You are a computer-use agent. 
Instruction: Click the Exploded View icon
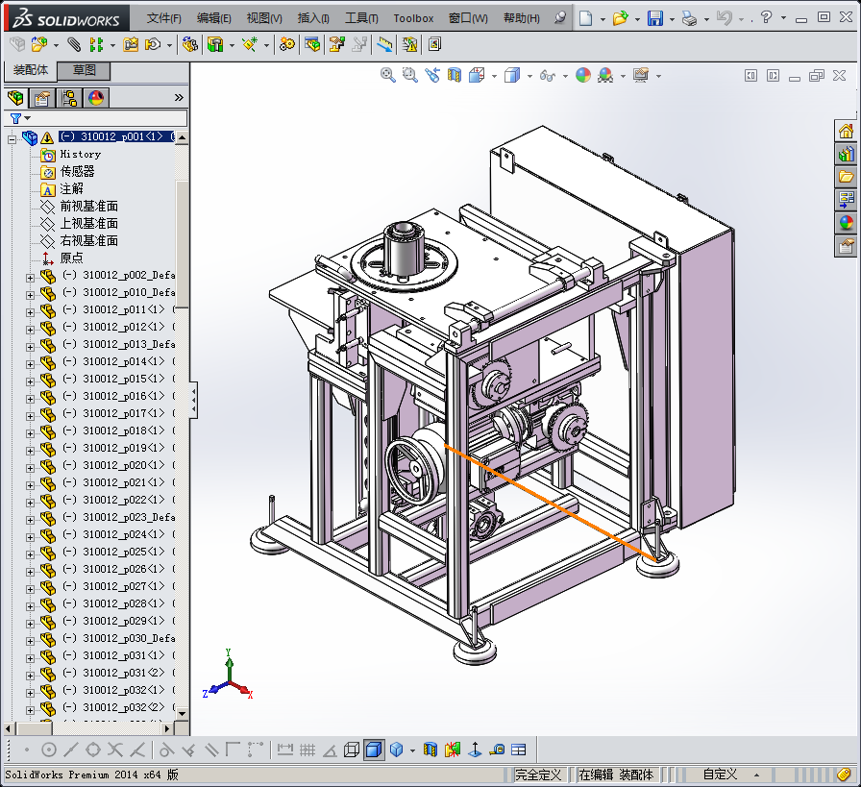pyautogui.click(x=337, y=44)
